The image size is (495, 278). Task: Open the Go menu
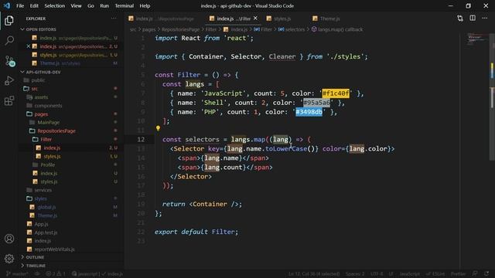click(x=90, y=5)
